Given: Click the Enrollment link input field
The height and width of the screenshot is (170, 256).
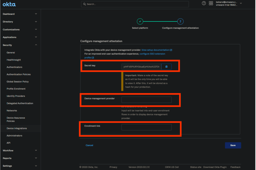Looking at the screenshot, I should coord(146,127).
